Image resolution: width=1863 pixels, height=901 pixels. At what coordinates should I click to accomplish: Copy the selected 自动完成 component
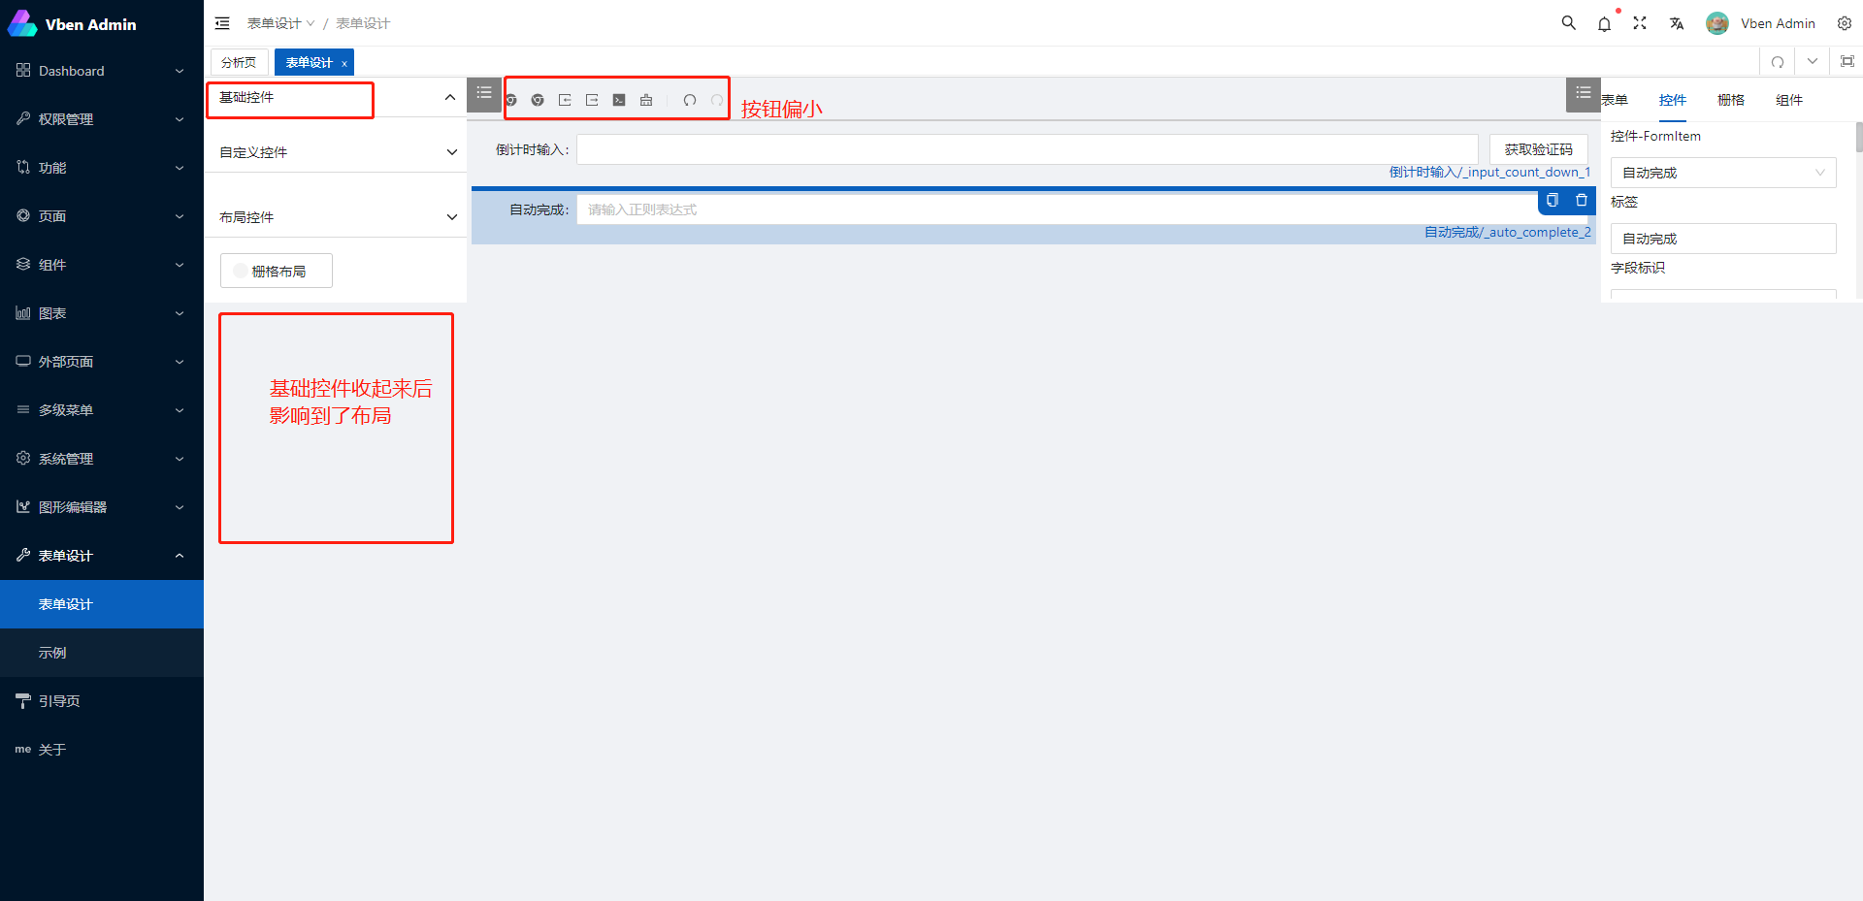click(1552, 201)
